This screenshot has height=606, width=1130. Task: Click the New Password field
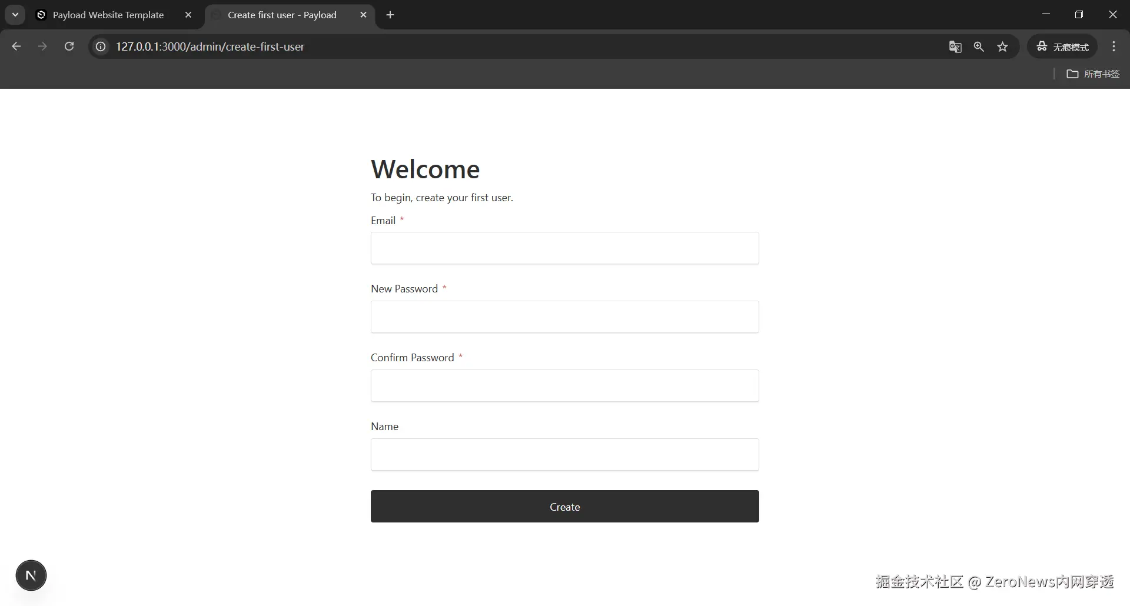click(x=564, y=317)
